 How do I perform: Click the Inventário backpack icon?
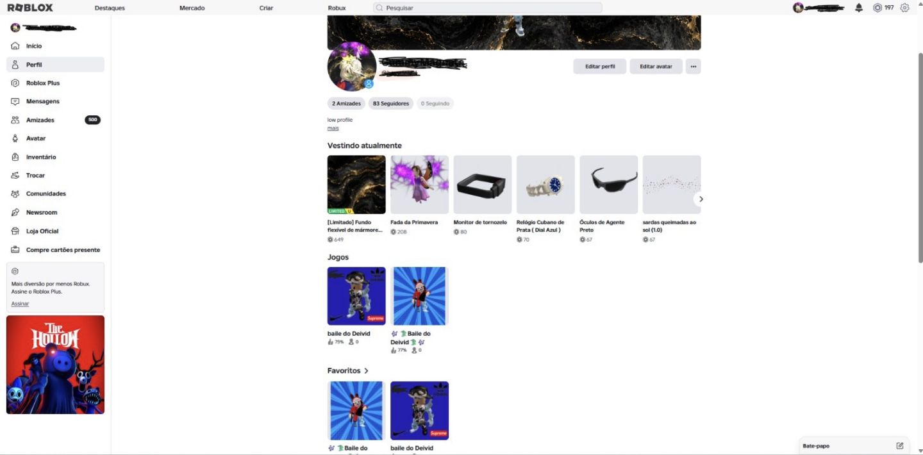[x=15, y=157]
